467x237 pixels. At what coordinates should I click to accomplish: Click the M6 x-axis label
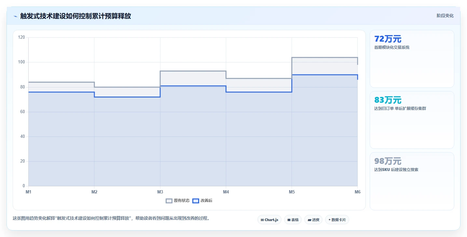(358, 192)
